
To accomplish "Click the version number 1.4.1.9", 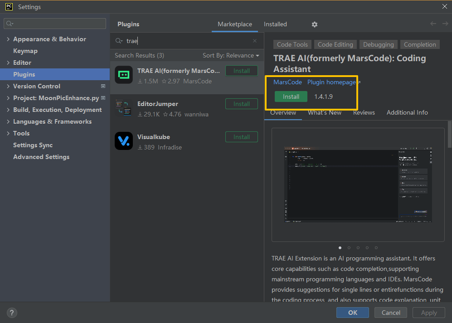I will [x=323, y=96].
